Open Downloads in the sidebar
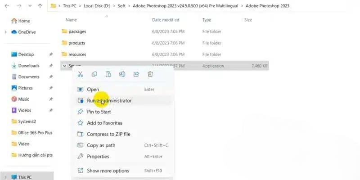Viewport: 360px width, 180px height. point(28,66)
